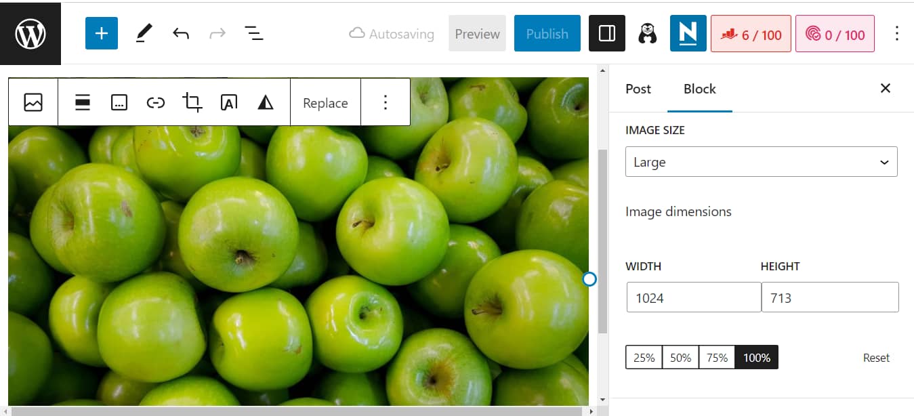914x416 pixels.
Task: Open the top bar options menu
Action: pyautogui.click(x=897, y=33)
